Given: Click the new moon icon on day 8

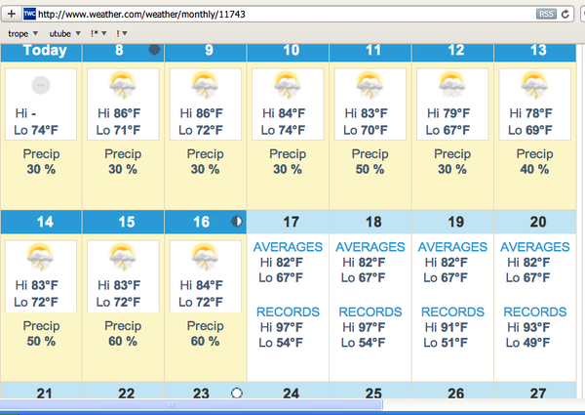Looking at the screenshot, I should tap(154, 50).
